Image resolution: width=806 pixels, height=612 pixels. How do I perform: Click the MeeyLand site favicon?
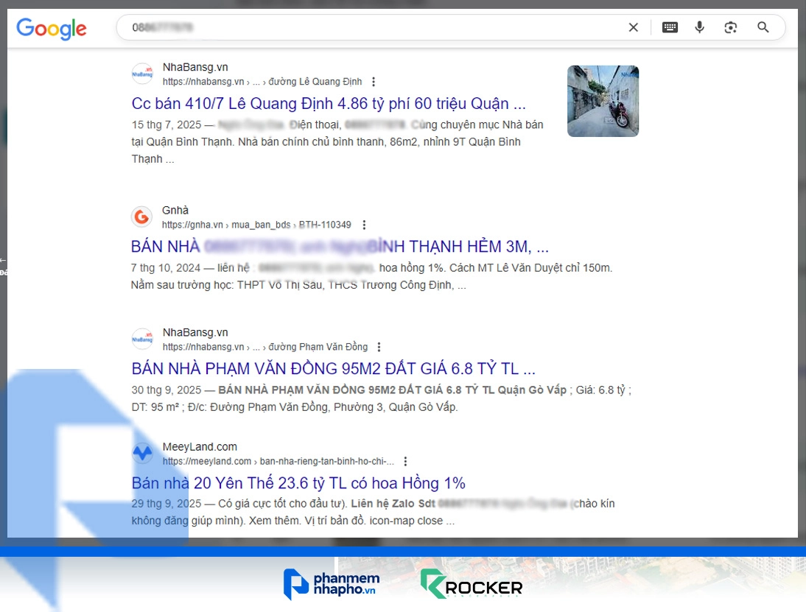pos(142,454)
